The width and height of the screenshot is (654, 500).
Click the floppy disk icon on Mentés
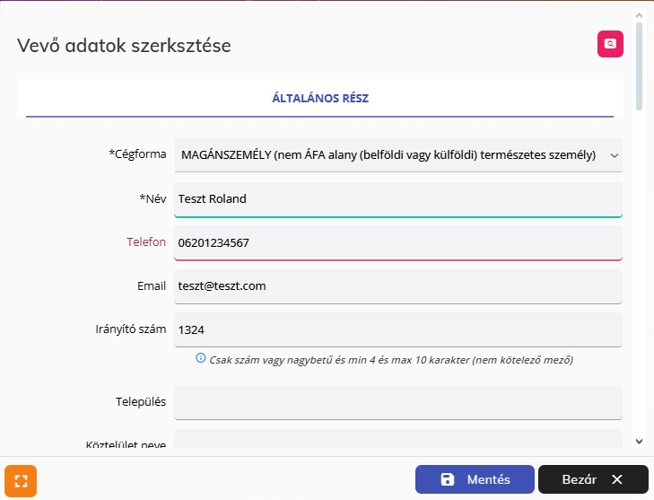tap(448, 479)
